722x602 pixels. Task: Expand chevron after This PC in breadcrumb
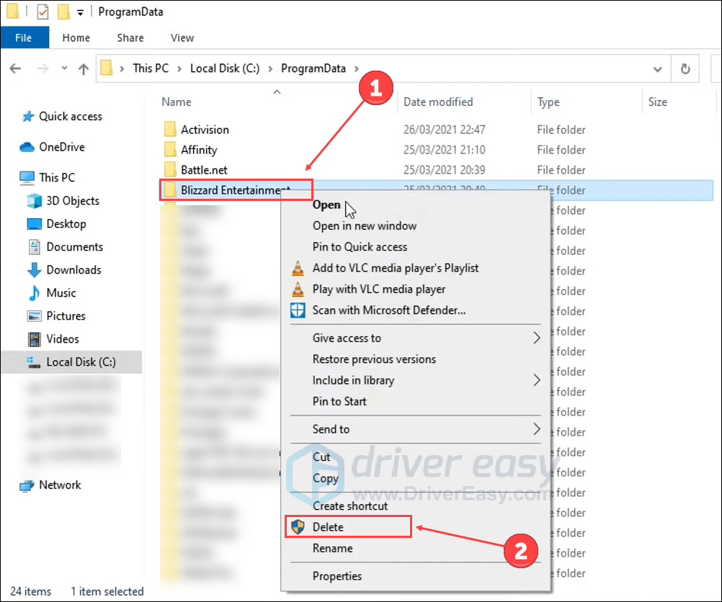click(x=179, y=68)
